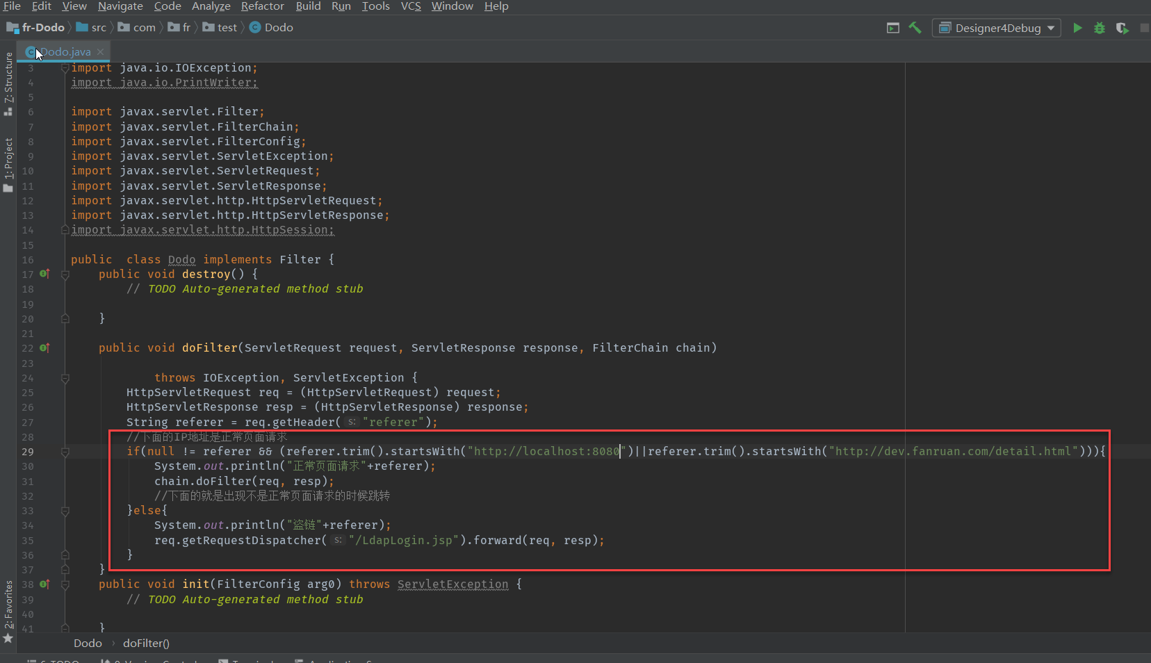Click the gutter override marker beside destroy()
Image resolution: width=1151 pixels, height=663 pixels.
pyautogui.click(x=44, y=274)
